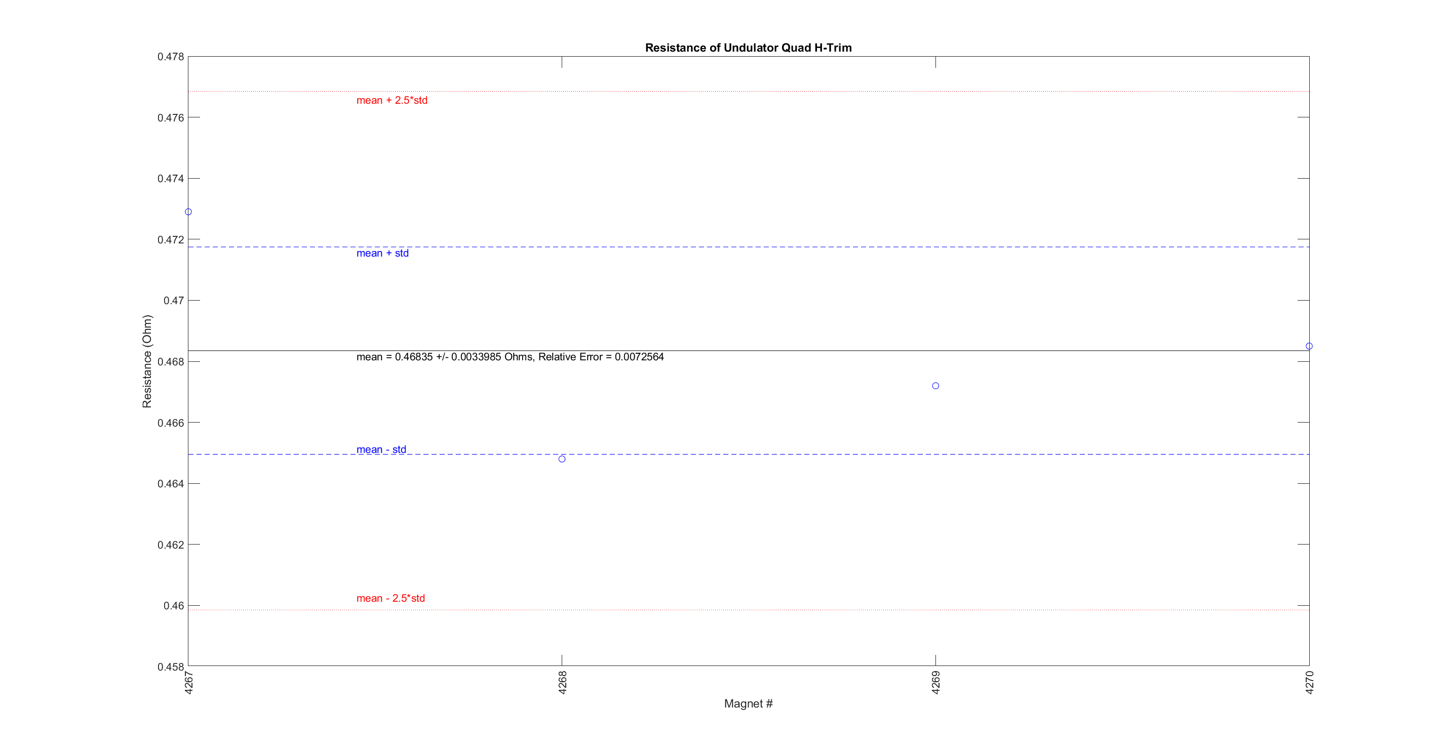Click the 4269 x-axis tick label
The image size is (1447, 749).
[x=936, y=682]
